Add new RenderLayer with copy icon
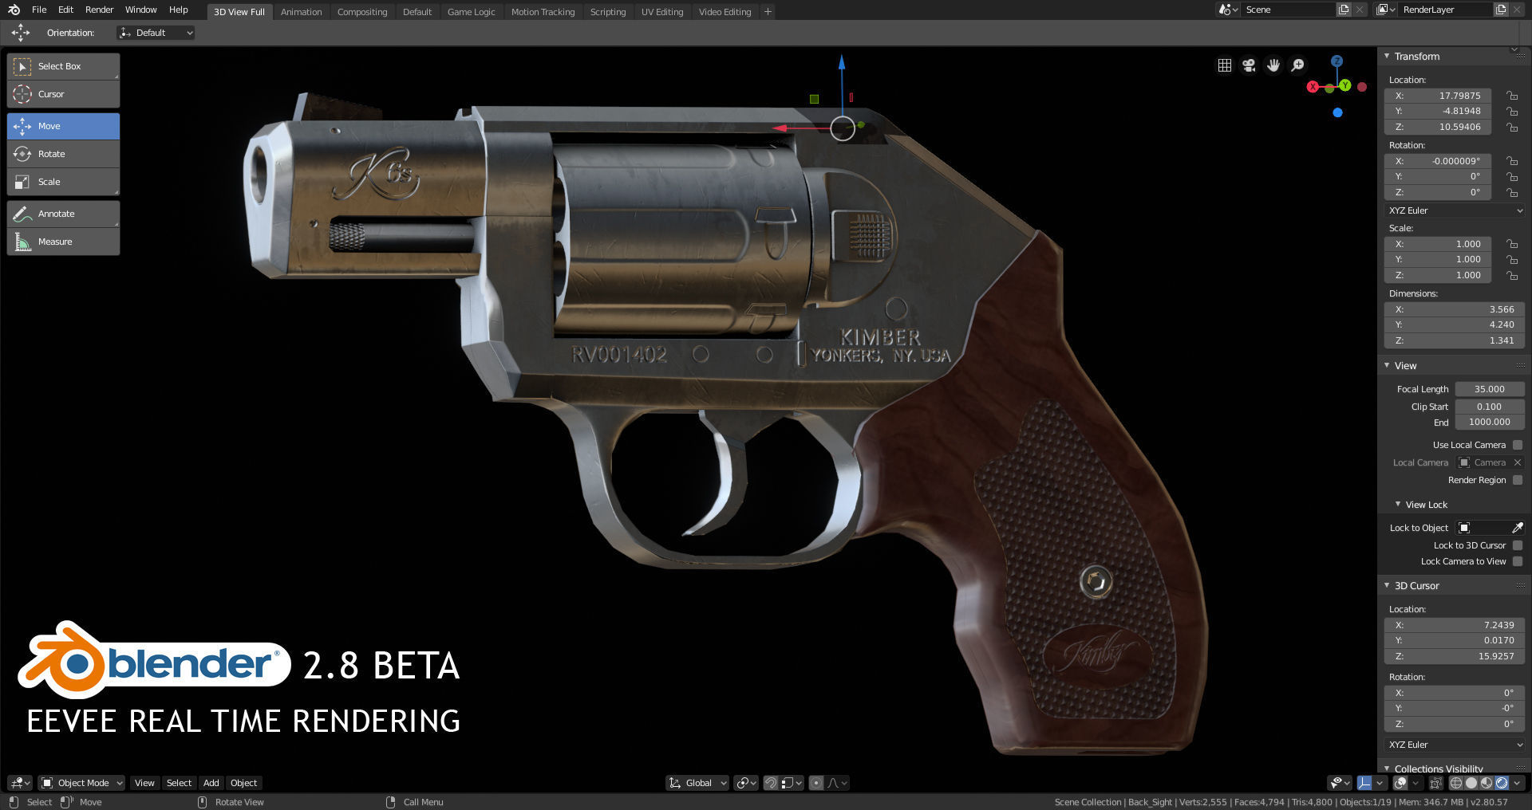This screenshot has width=1532, height=810. click(x=1501, y=10)
